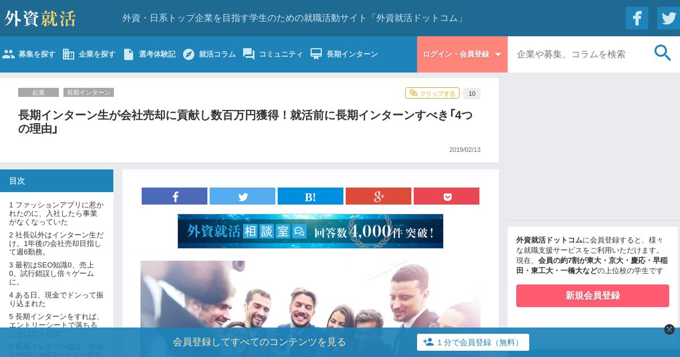This screenshot has height=357, width=680.
Task: Open the Facebook page icon in header
Action: 637,18
